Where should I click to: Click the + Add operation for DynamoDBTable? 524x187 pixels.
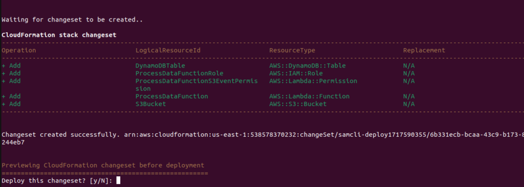(x=11, y=66)
